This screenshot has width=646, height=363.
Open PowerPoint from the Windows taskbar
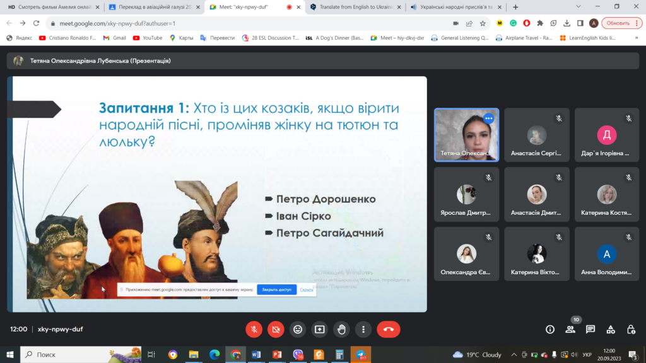click(276, 355)
